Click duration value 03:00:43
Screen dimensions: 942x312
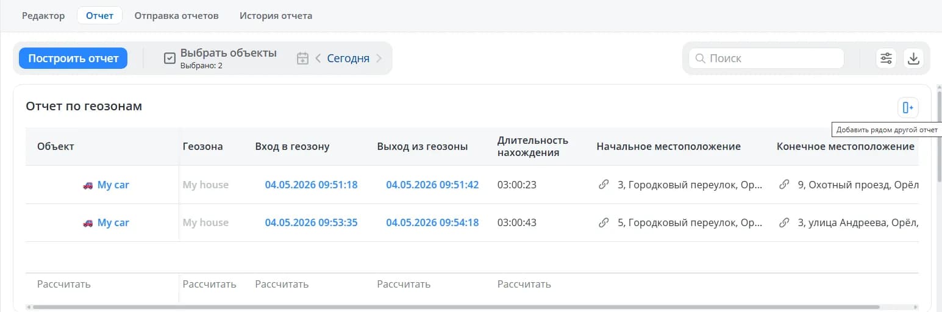(x=517, y=222)
